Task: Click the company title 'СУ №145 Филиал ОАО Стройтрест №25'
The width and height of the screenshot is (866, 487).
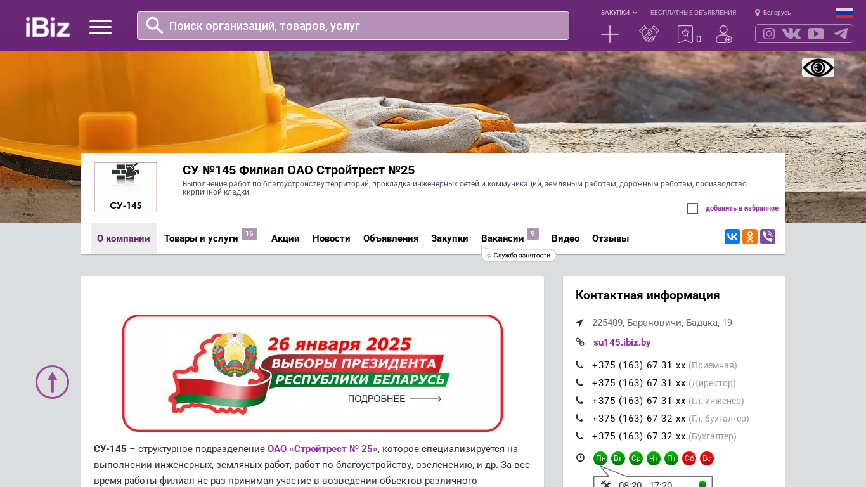Action: pos(299,170)
